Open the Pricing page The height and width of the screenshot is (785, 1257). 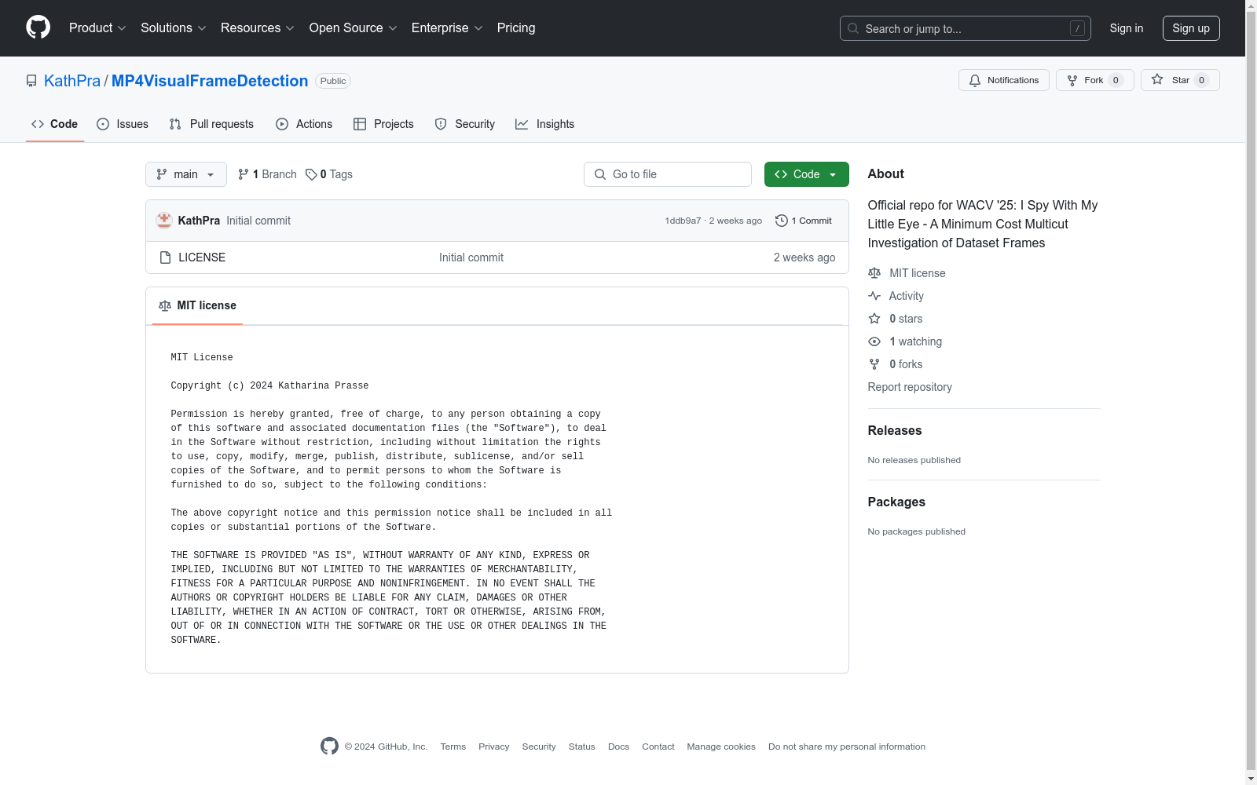(x=516, y=27)
